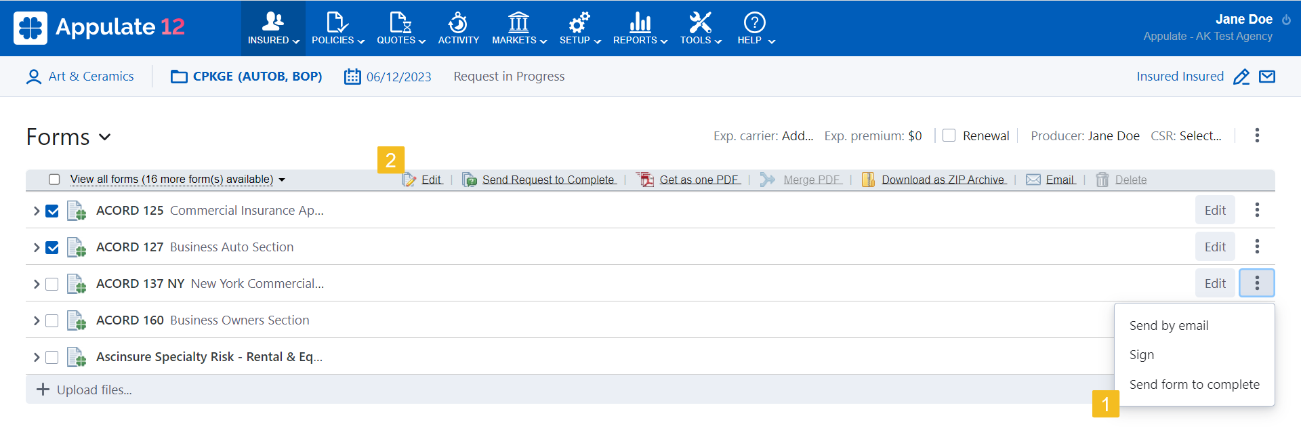
Task: Click the calendar icon next to 06/12/2023
Action: pos(352,77)
